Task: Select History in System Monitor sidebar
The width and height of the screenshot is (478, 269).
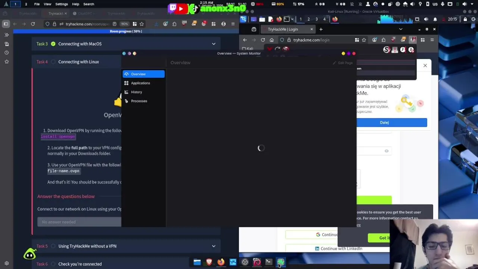Action: pyautogui.click(x=143, y=92)
